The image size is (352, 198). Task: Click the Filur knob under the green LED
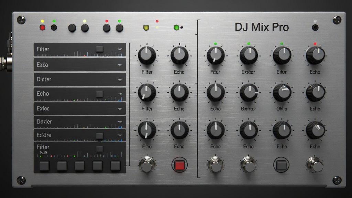[216, 55]
